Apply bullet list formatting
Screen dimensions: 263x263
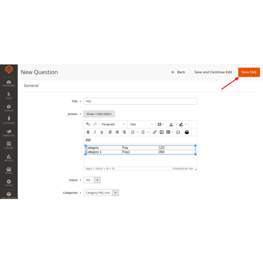tap(143, 132)
